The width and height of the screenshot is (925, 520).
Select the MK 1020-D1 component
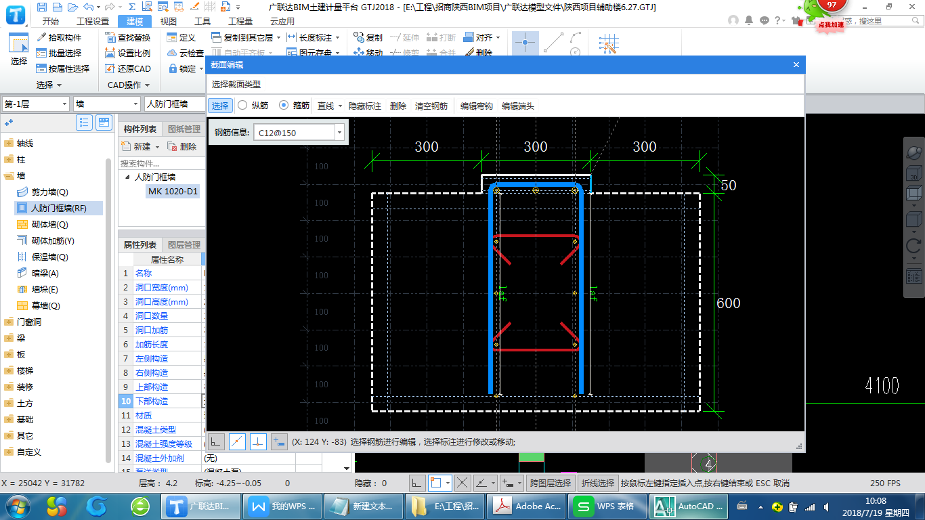[173, 191]
